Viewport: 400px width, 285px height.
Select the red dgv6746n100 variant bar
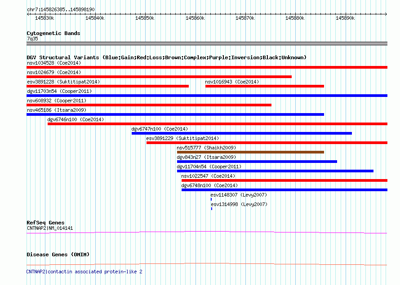[x=218, y=124]
